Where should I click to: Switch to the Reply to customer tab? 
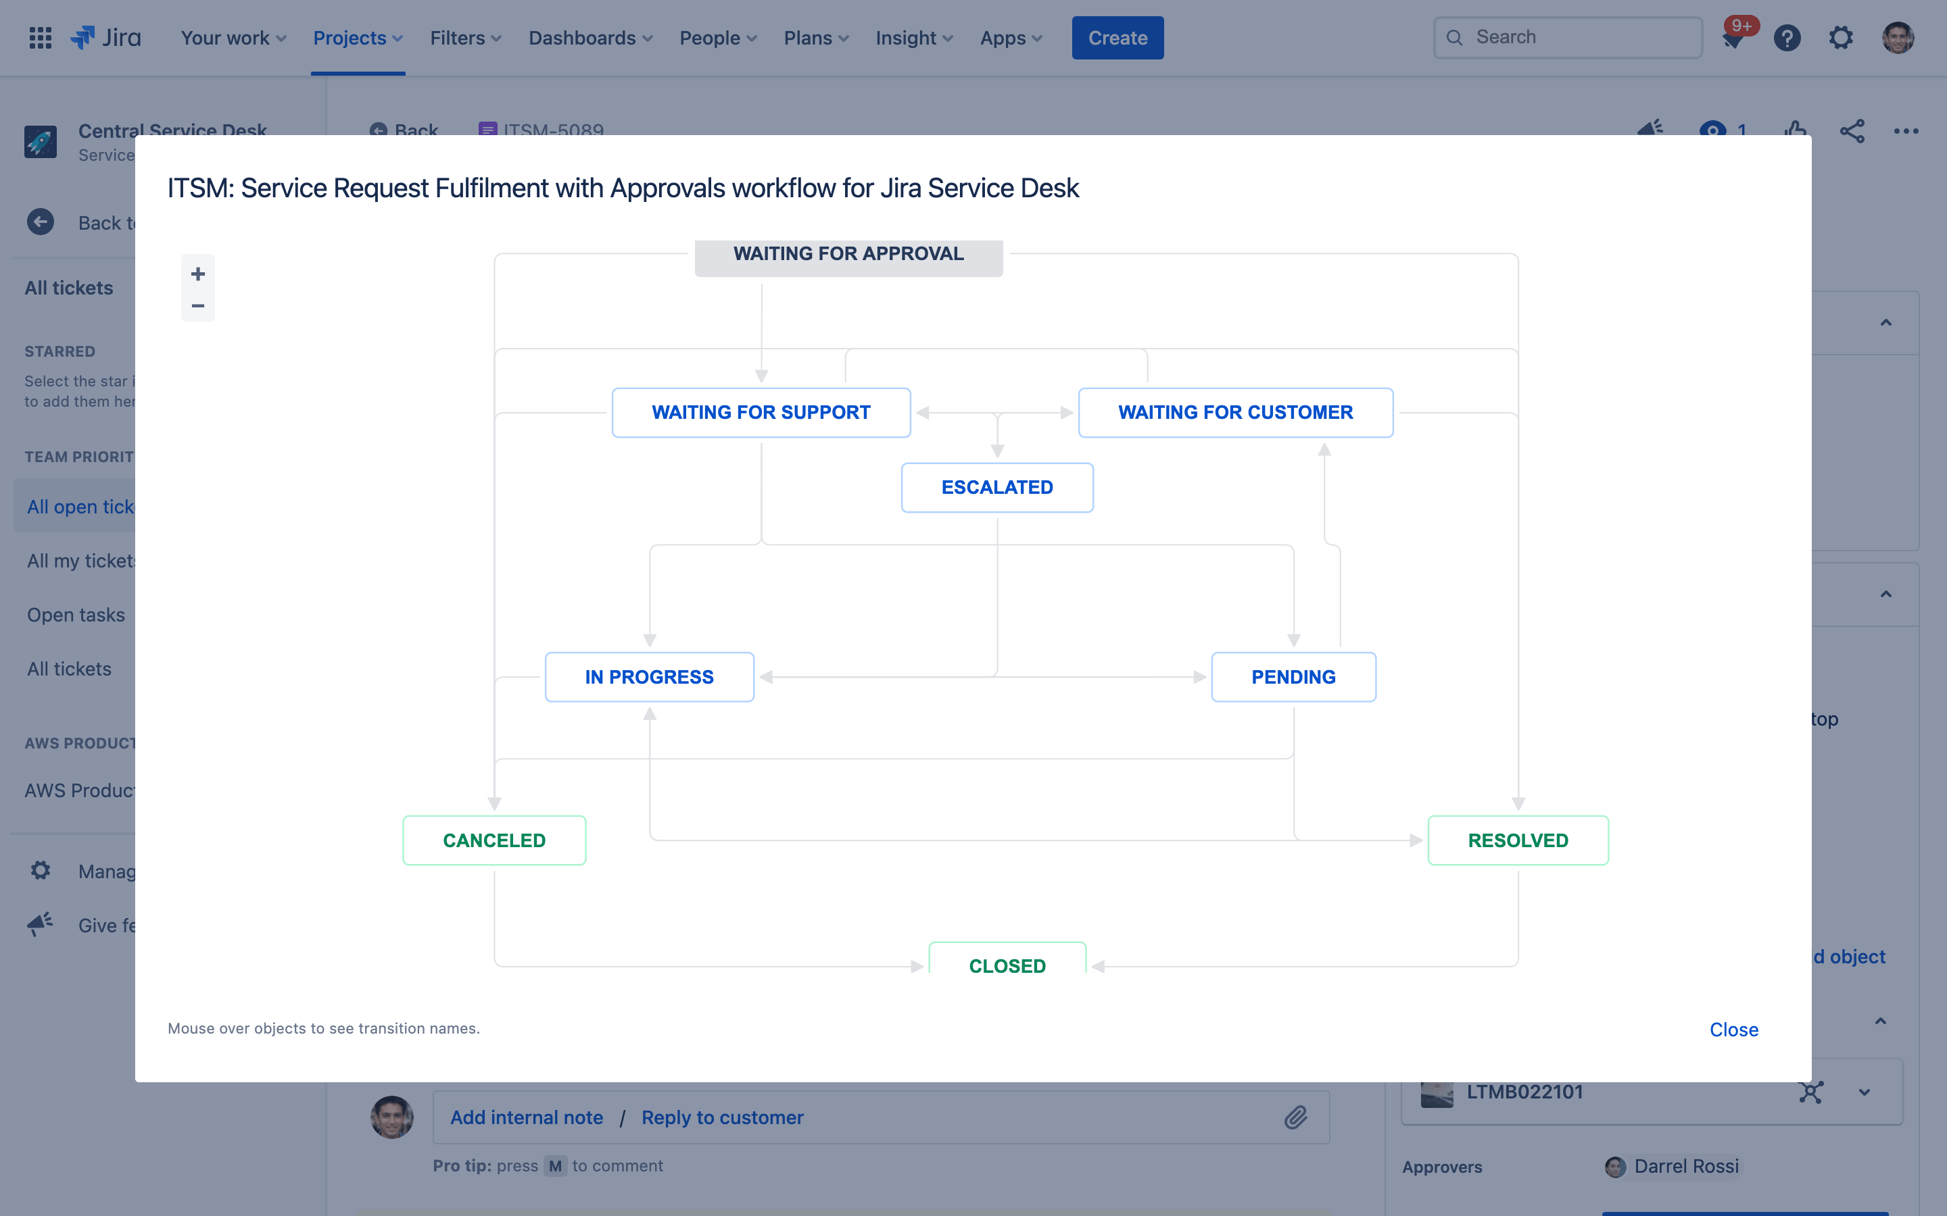(722, 1117)
